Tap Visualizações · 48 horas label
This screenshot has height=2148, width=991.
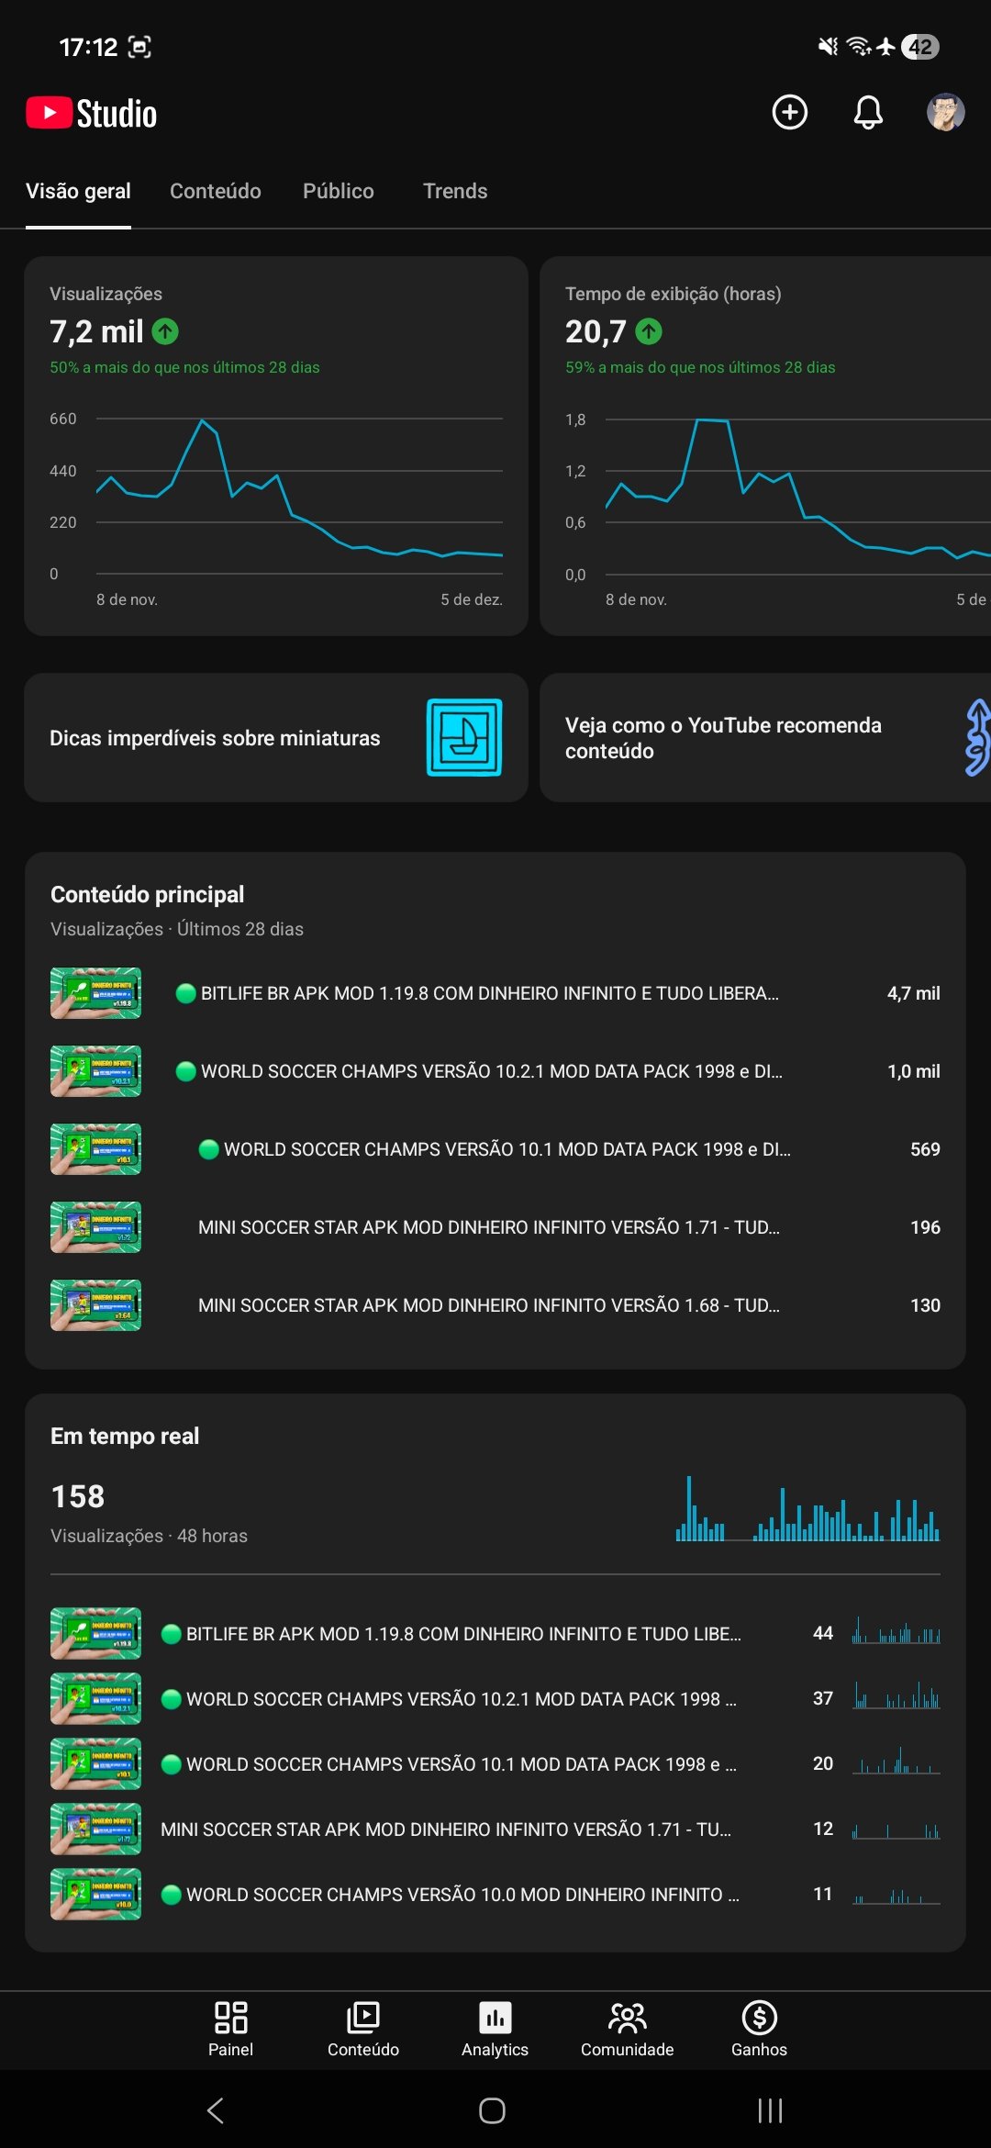click(x=149, y=1536)
